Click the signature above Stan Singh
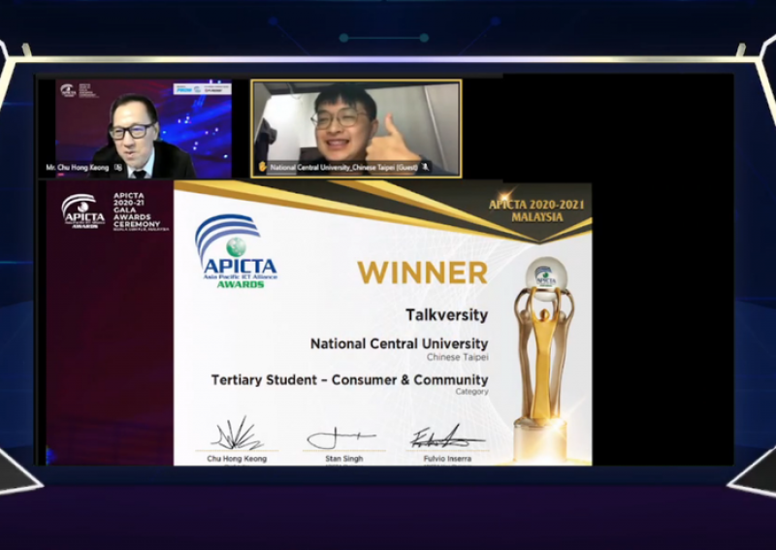Screen dimensions: 776x550 340,437
